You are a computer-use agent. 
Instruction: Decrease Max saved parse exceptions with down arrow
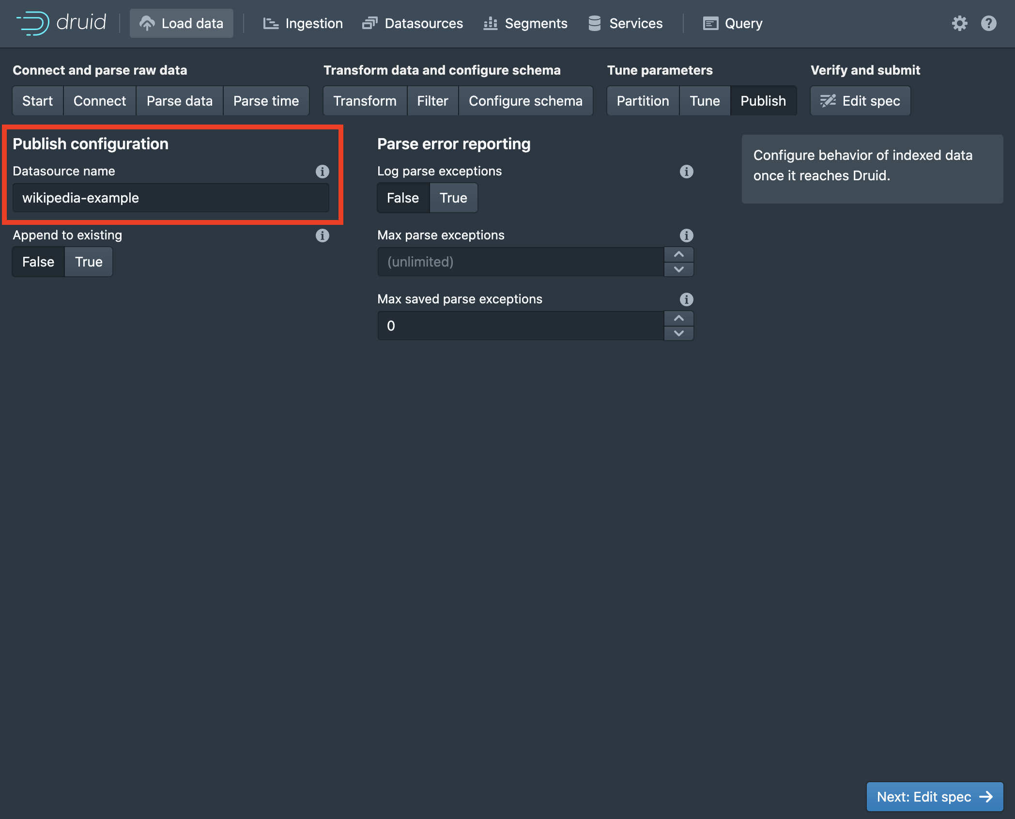[x=678, y=333]
